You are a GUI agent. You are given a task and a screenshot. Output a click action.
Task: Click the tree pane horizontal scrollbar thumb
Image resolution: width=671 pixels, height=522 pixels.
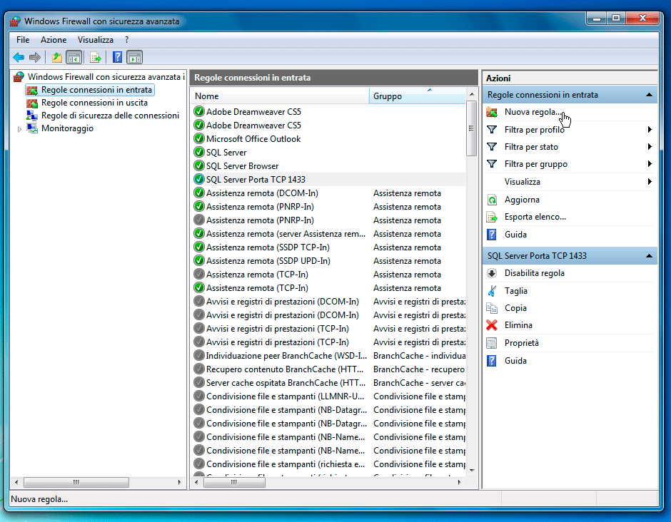tap(76, 482)
